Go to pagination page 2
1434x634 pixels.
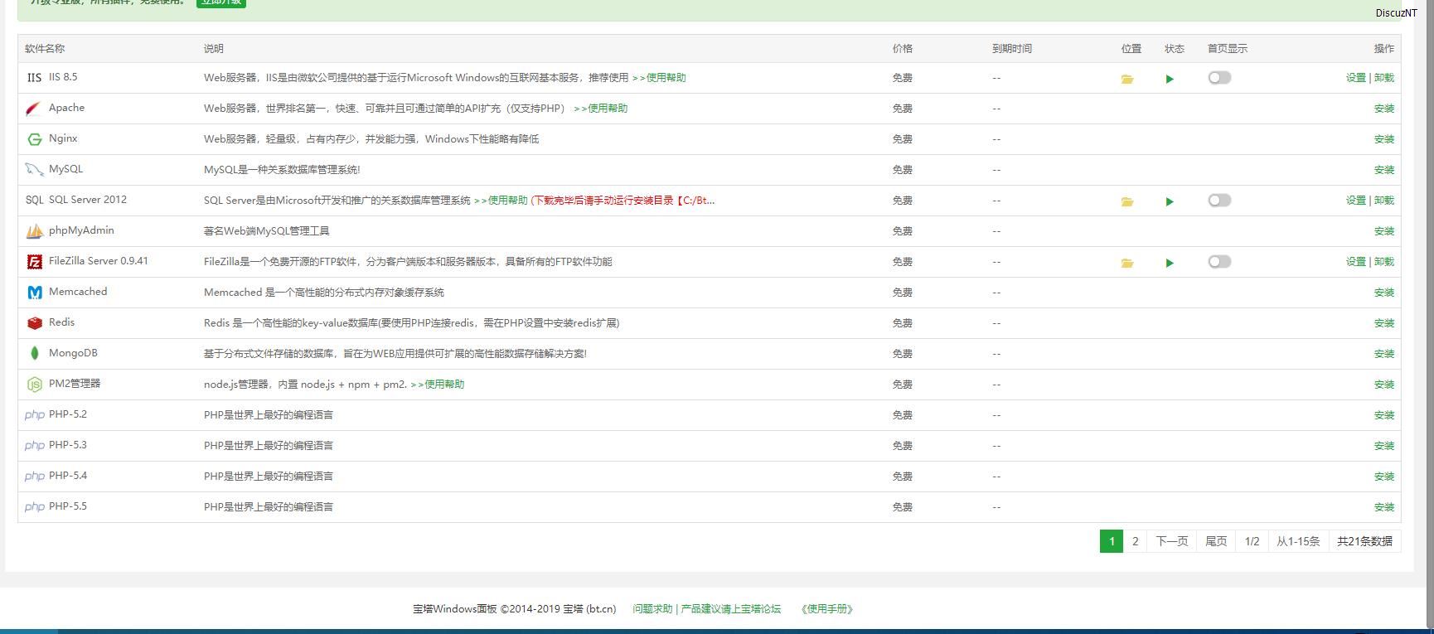tap(1136, 541)
